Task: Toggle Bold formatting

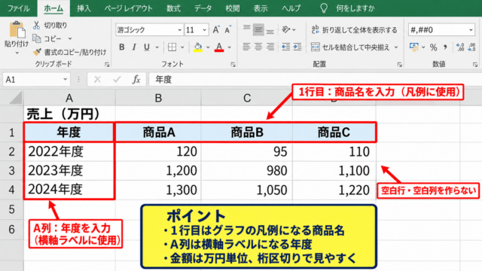Action: (122, 47)
